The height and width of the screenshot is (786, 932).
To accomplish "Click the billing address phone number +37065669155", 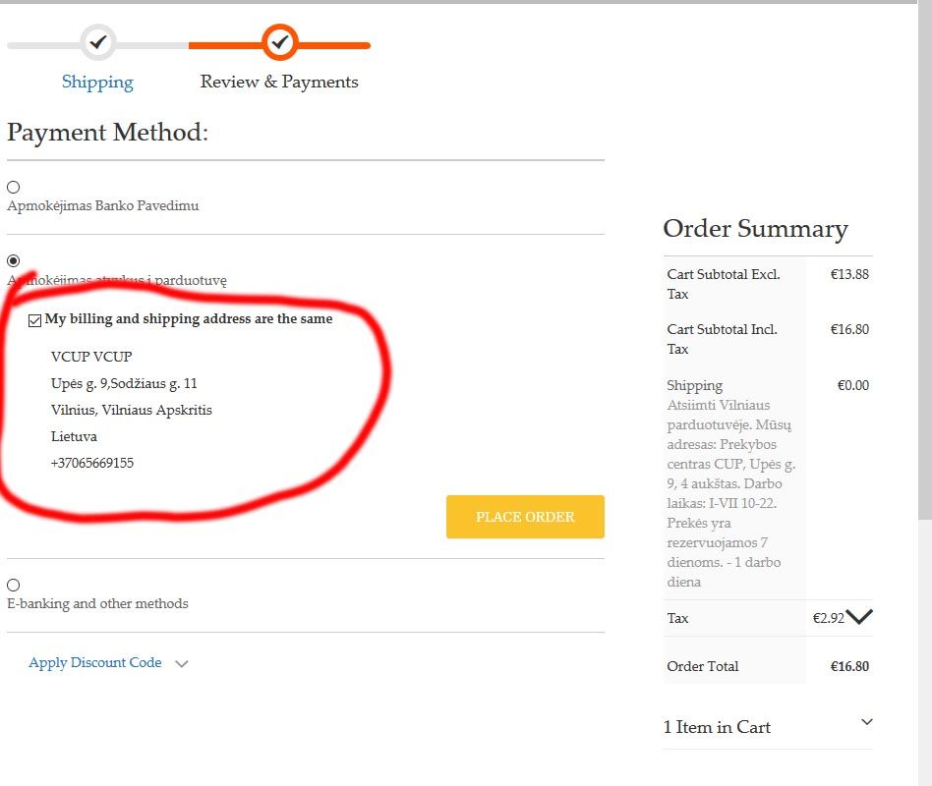I will click(92, 463).
